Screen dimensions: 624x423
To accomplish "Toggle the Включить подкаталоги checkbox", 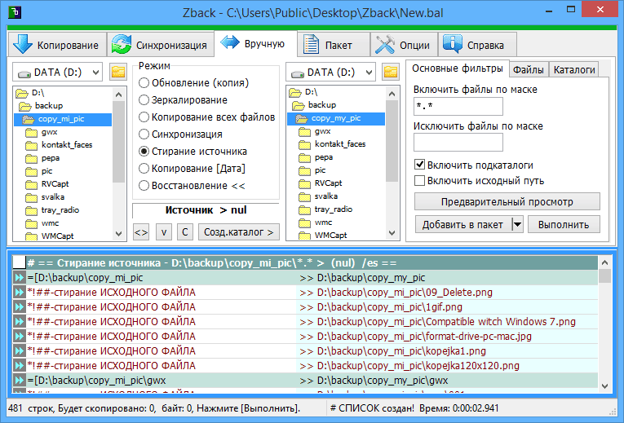I will tap(474, 165).
